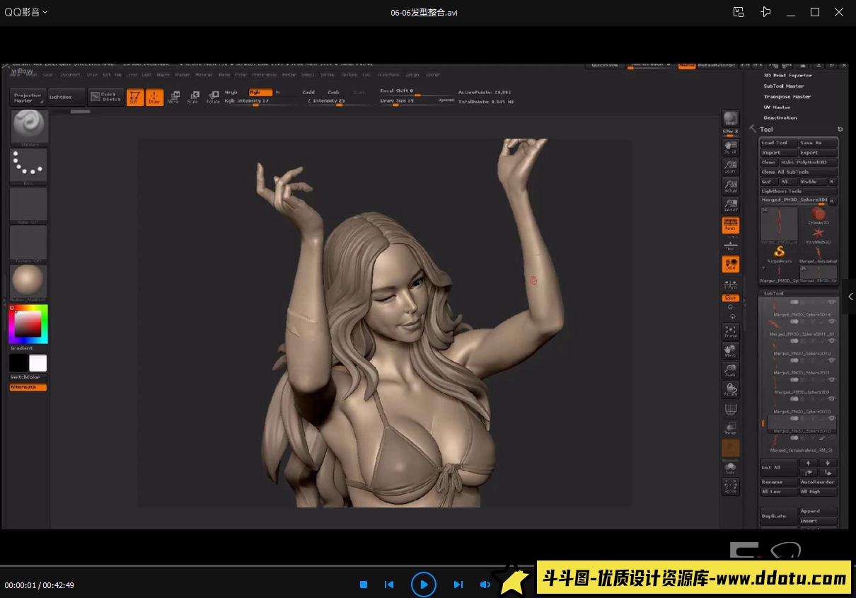Select the Rotate tool in top shelf
This screenshot has height=598, width=856.
[x=212, y=97]
